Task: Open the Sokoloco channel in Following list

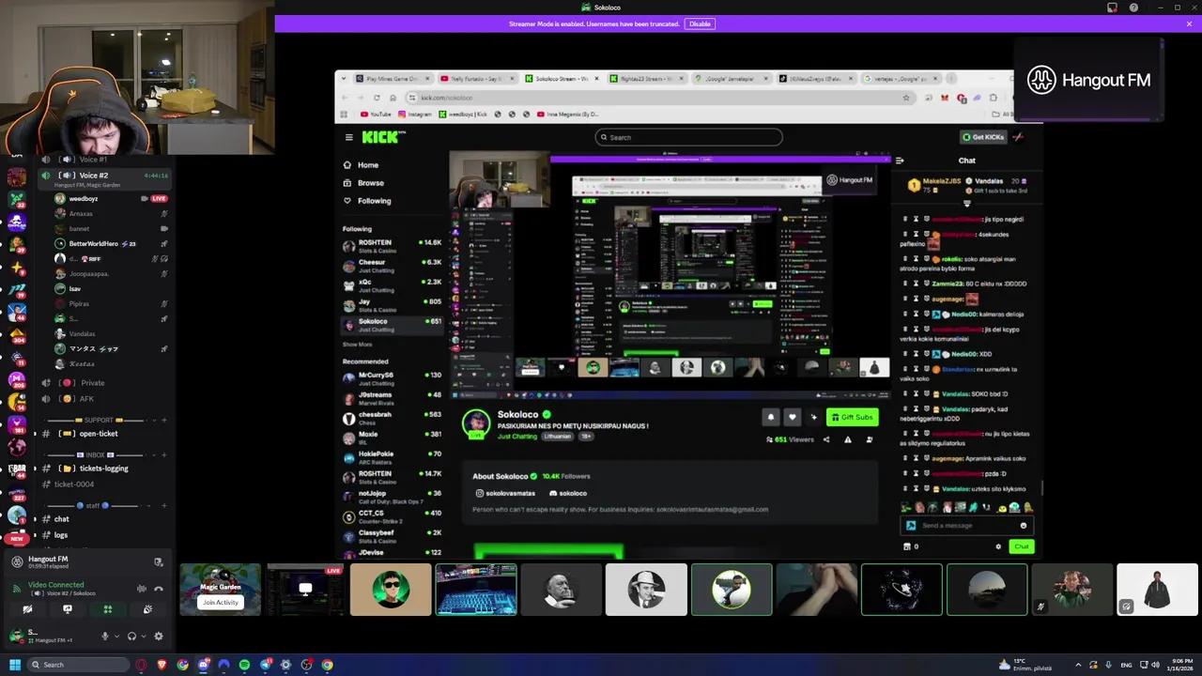Action: click(x=393, y=324)
